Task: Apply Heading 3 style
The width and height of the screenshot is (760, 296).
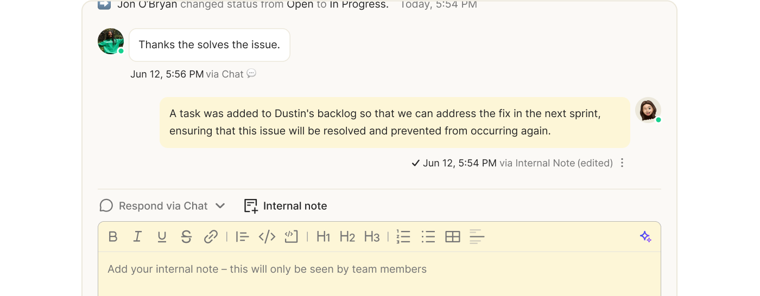Action: (372, 236)
